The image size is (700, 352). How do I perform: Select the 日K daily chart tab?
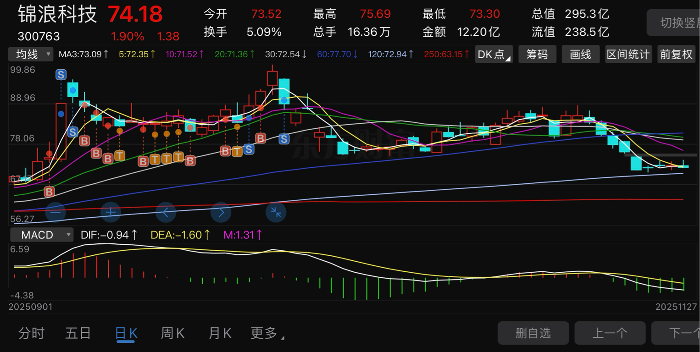click(126, 333)
